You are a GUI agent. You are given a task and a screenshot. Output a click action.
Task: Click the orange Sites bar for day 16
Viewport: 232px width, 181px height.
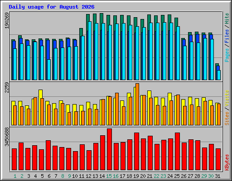[x=117, y=109]
